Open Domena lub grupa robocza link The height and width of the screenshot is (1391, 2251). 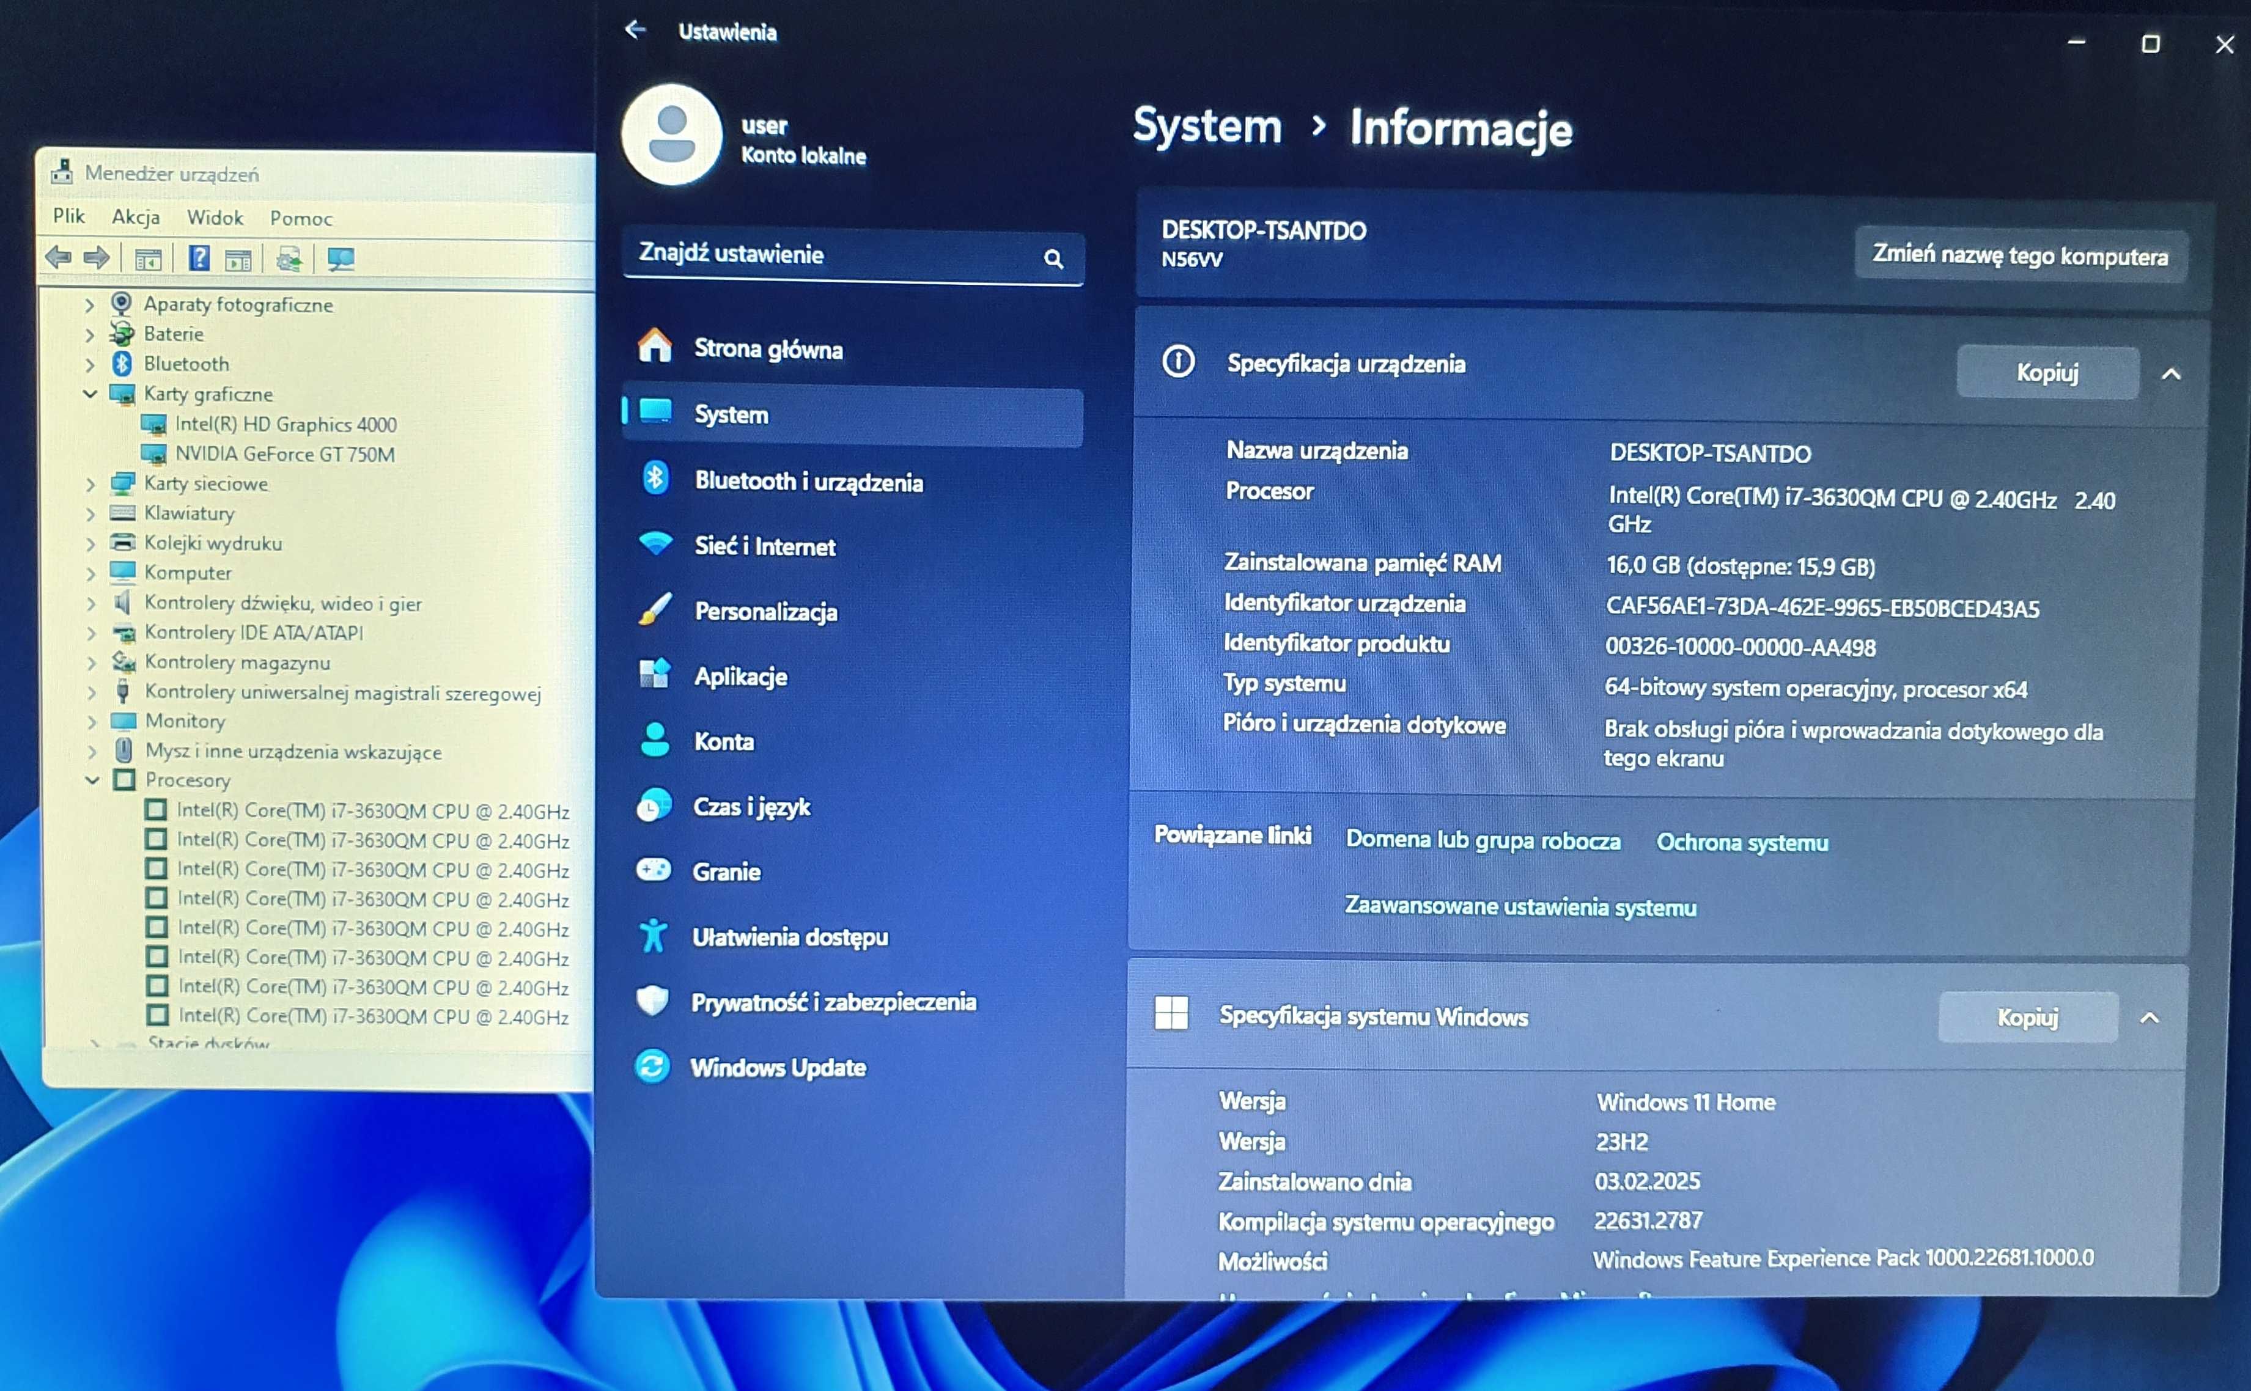[1483, 840]
